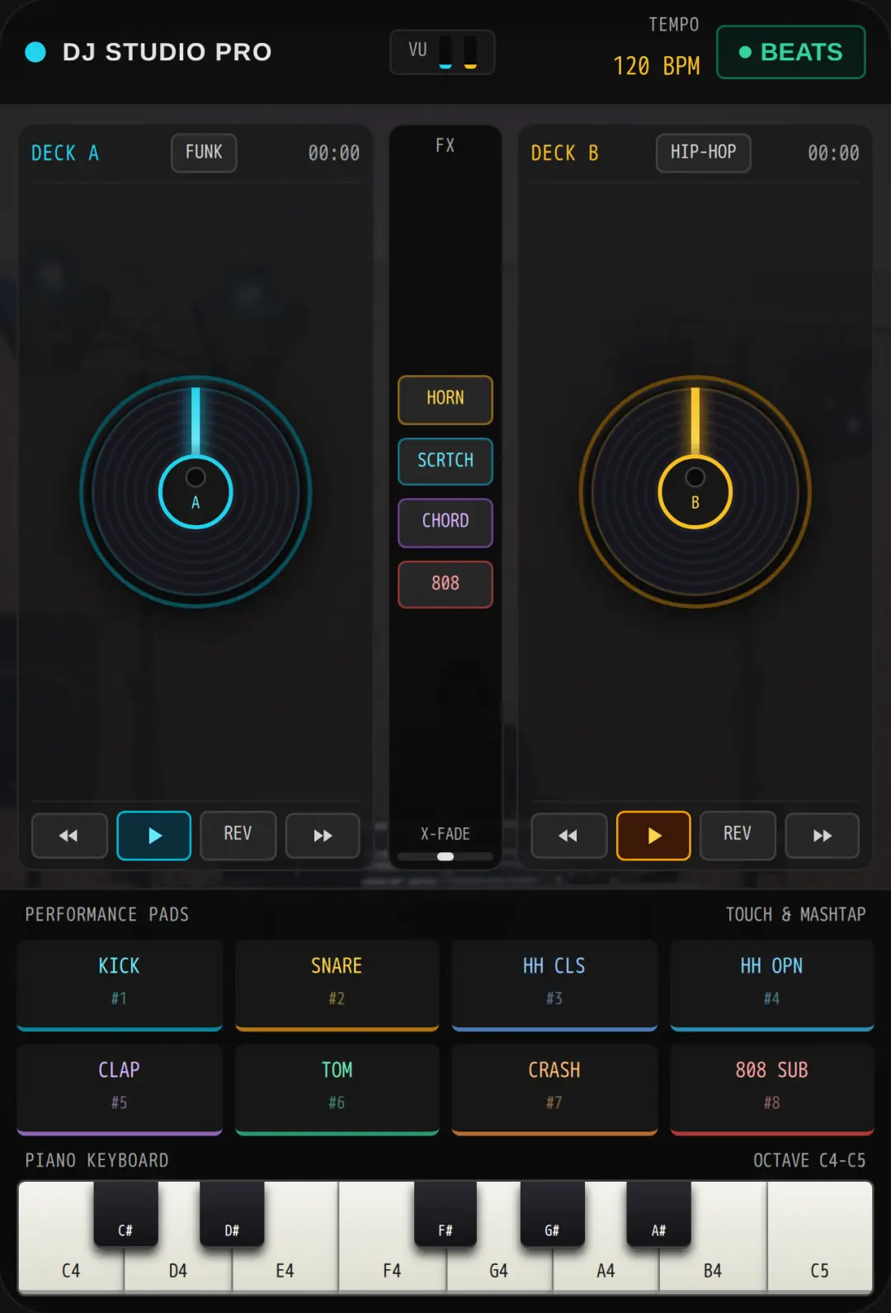Click the OCTAVE C4-C5 label
The image size is (891, 1313).
(x=809, y=1160)
